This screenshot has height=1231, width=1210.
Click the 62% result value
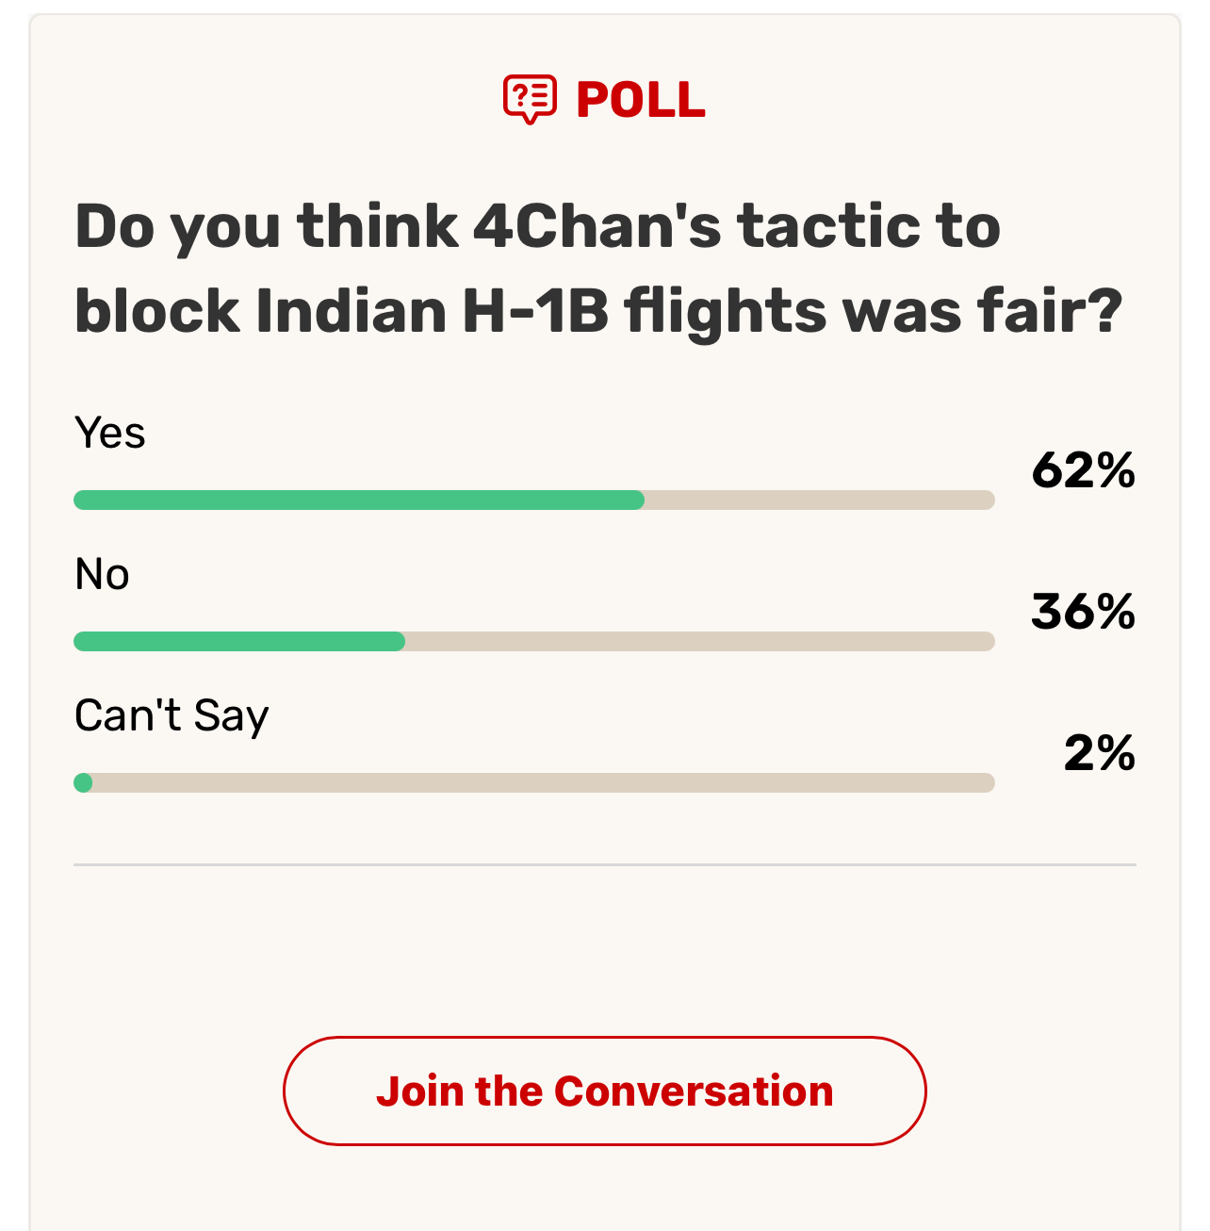pyautogui.click(x=1083, y=470)
